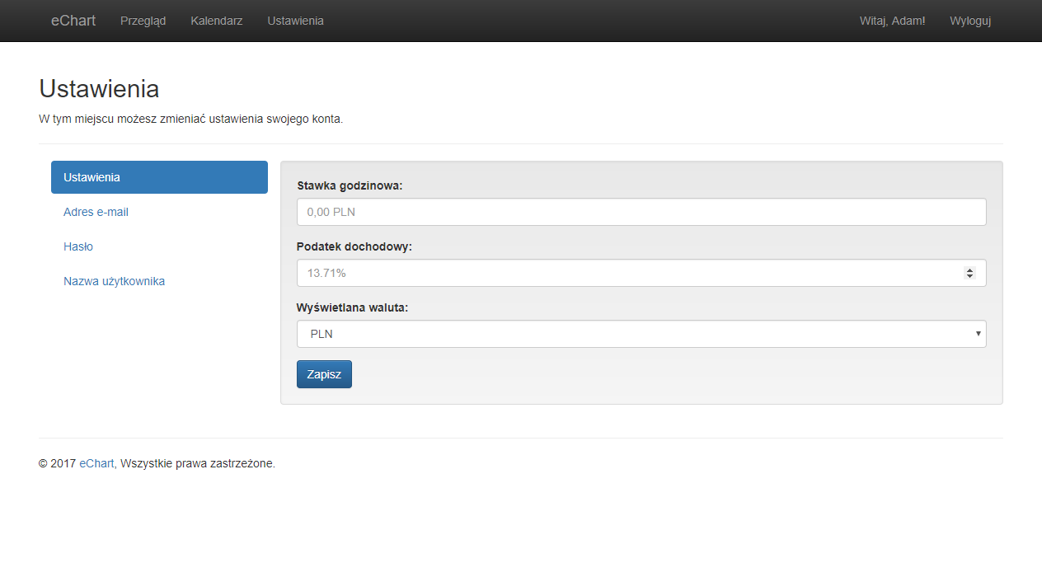The image size is (1042, 563).
Task: Increase income tax with the up arrow
Action: tap(969, 270)
